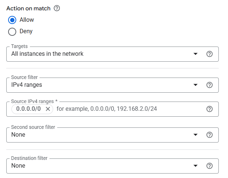Click the IPv4 ranges selection
This screenshot has height=178, width=228.
tap(27, 85)
